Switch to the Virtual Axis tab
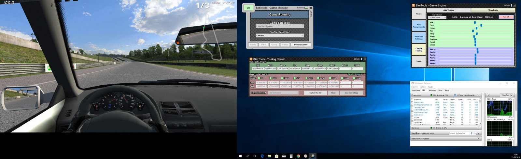521x159 pixels. click(493, 10)
